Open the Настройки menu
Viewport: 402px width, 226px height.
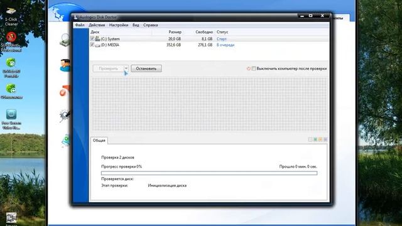119,25
